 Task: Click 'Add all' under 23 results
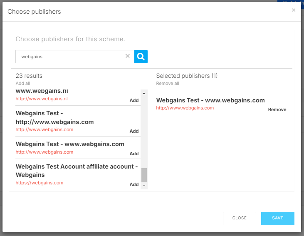coord(23,83)
